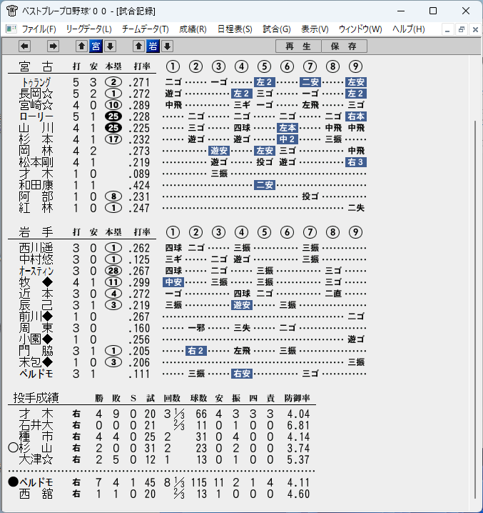This screenshot has height=513, width=483.
Task: Click the down arrow after 宮 icon
Action: click(x=110, y=46)
